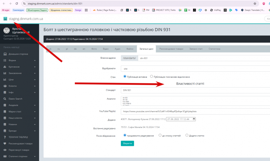Click the Академія sidebar icon
The width and height of the screenshot is (270, 161).
click(5, 105)
